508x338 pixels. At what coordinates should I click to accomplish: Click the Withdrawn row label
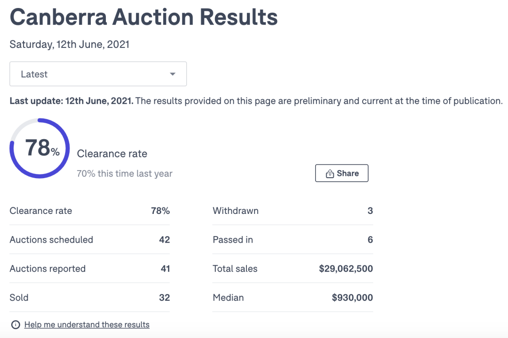[x=236, y=211]
